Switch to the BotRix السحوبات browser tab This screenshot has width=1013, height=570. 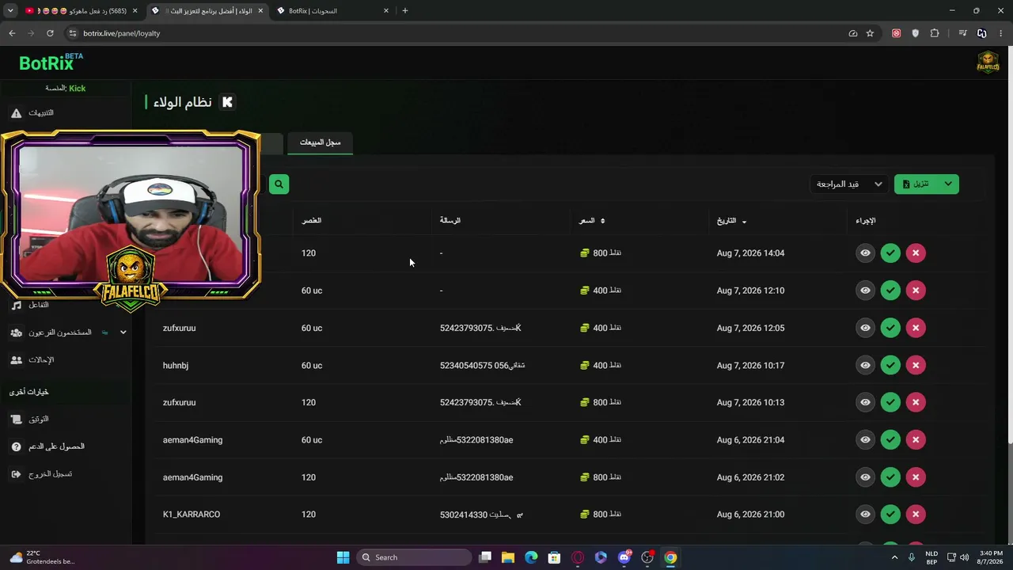[x=332, y=11]
